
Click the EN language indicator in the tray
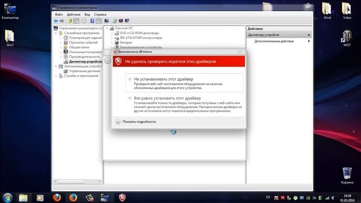(268, 197)
